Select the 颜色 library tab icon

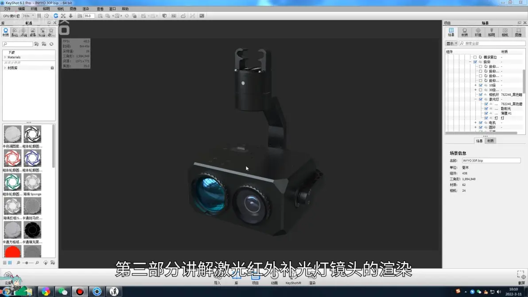point(15,32)
